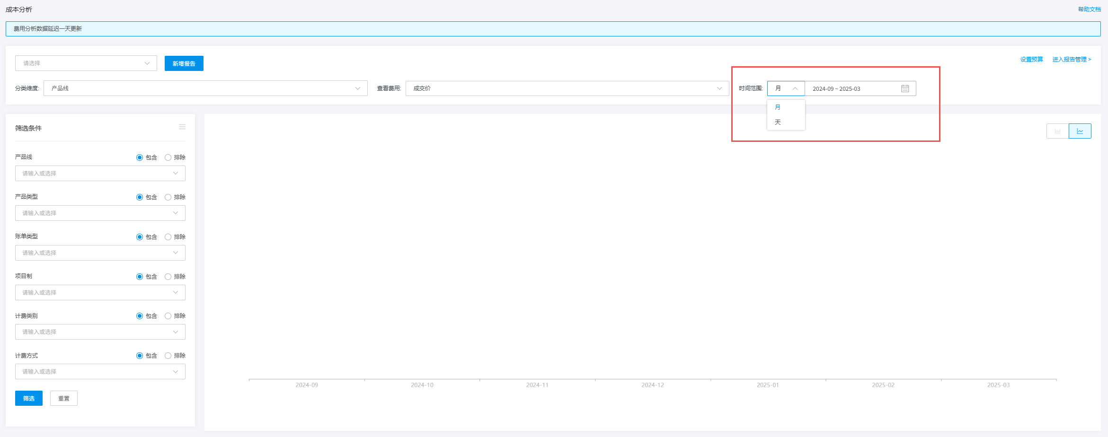This screenshot has width=1108, height=437.
Task: Click the filter panel menu icon
Action: (x=182, y=127)
